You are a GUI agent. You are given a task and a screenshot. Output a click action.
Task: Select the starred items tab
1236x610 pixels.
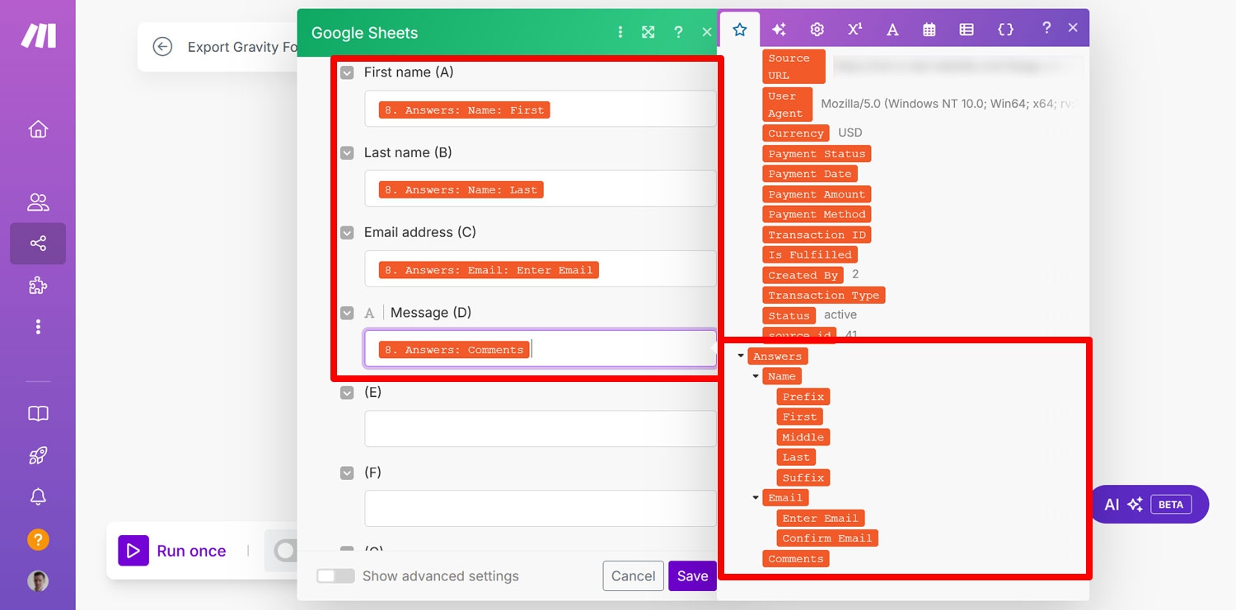click(x=740, y=30)
